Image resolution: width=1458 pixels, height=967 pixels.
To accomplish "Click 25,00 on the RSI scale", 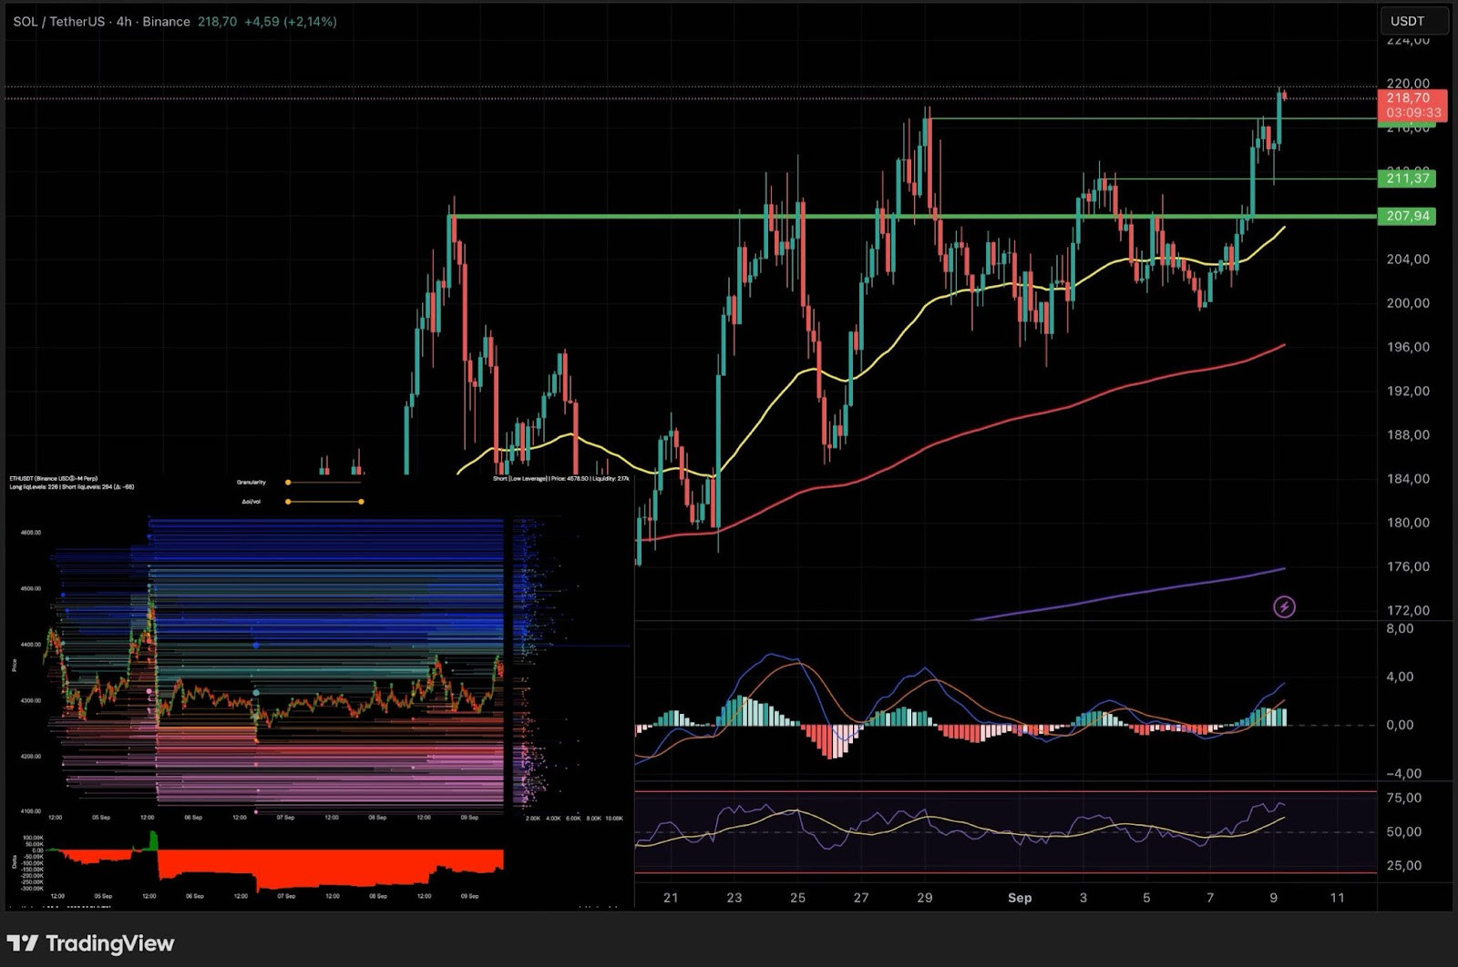I will point(1403,865).
